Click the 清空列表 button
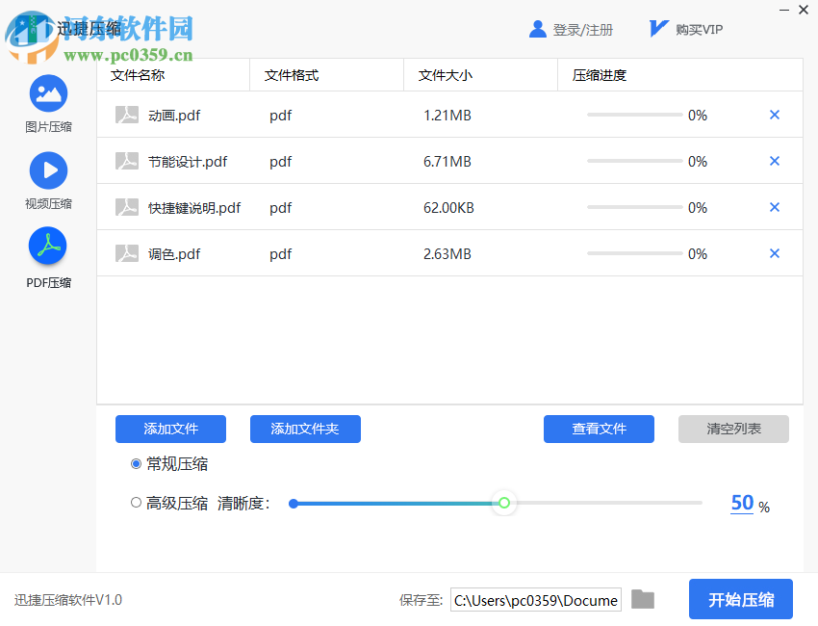The height and width of the screenshot is (626, 818). click(733, 429)
